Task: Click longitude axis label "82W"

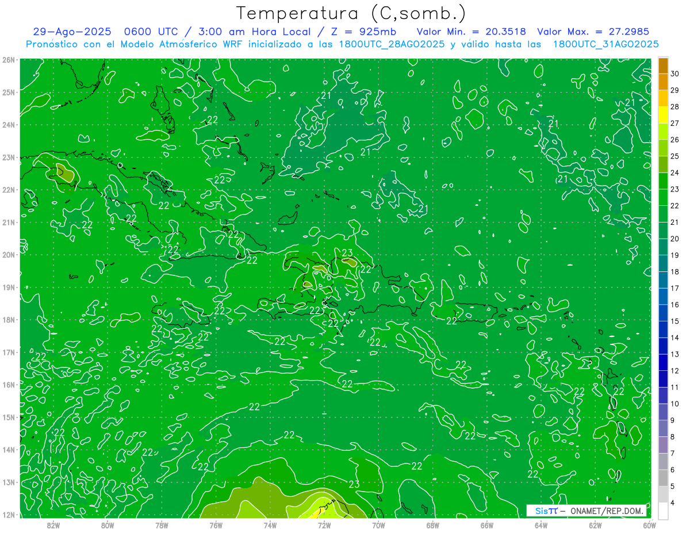Action: [53, 525]
